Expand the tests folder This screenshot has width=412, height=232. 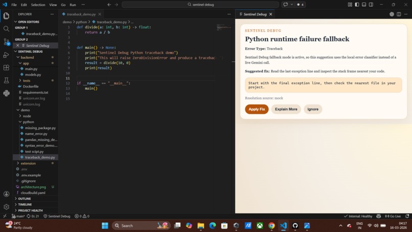point(27,80)
